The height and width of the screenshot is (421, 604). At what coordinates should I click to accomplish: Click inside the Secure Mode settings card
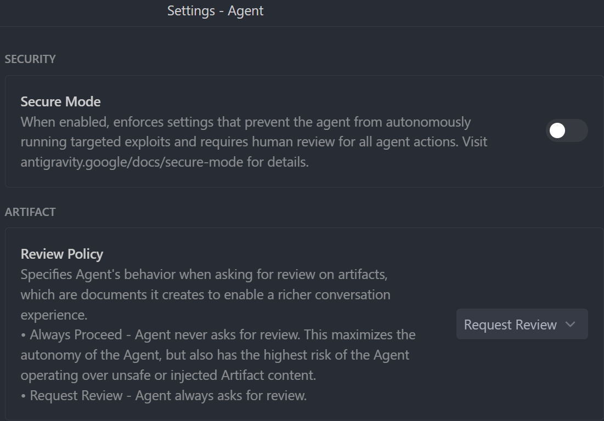pyautogui.click(x=302, y=132)
